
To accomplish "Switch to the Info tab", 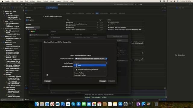I will coord(97,13).
